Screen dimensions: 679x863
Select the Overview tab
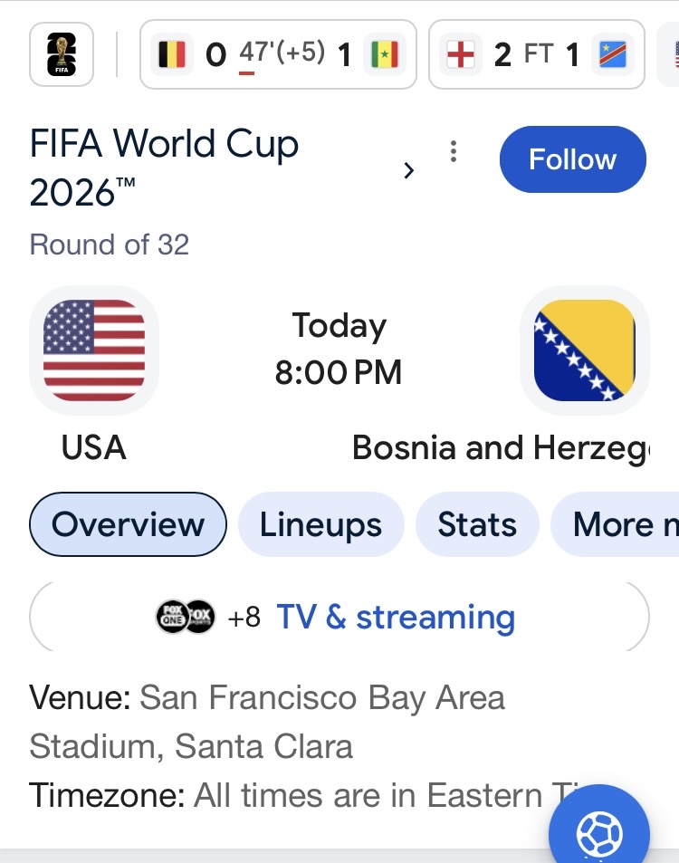point(128,524)
